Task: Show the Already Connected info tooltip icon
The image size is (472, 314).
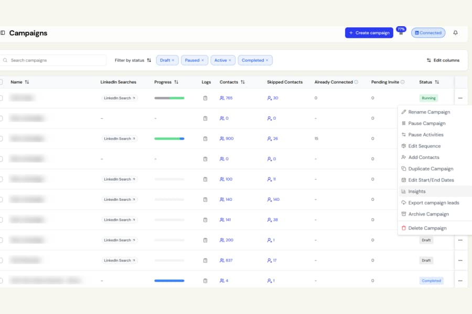Action: tap(356, 82)
